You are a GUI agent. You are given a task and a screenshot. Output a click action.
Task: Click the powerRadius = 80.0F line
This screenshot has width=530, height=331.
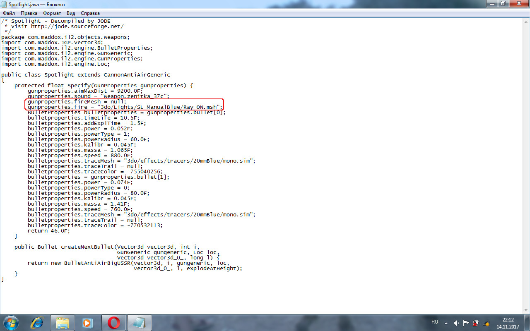point(88,193)
